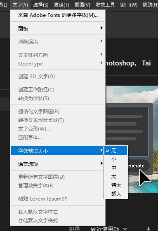The width and height of the screenshot is (158, 231).
Task: Open the 最近使用项 sort dropdown
Action: (108, 229)
